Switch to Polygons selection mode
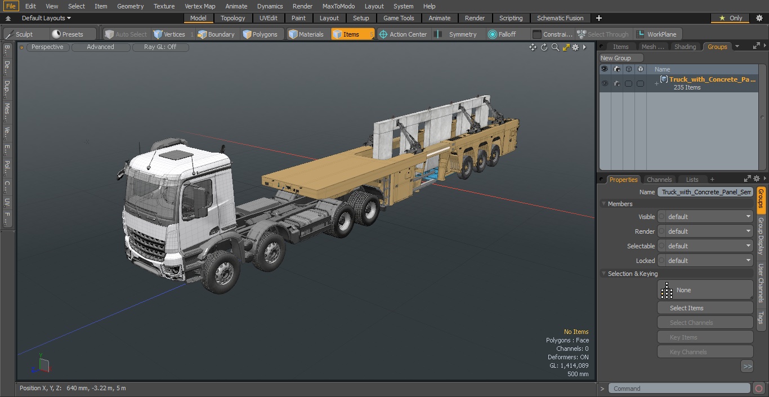Image resolution: width=769 pixels, height=397 pixels. [x=260, y=34]
